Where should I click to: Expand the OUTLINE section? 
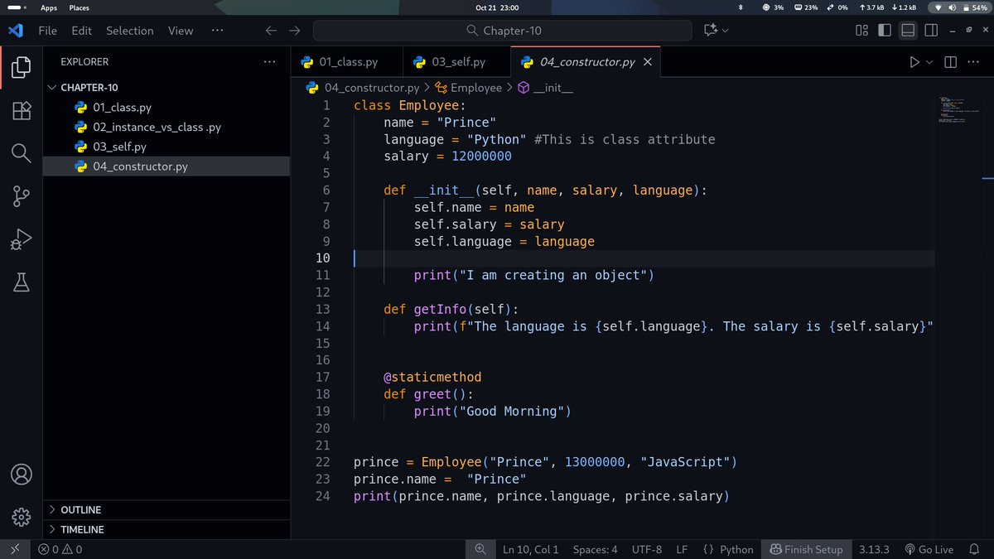coord(166,509)
